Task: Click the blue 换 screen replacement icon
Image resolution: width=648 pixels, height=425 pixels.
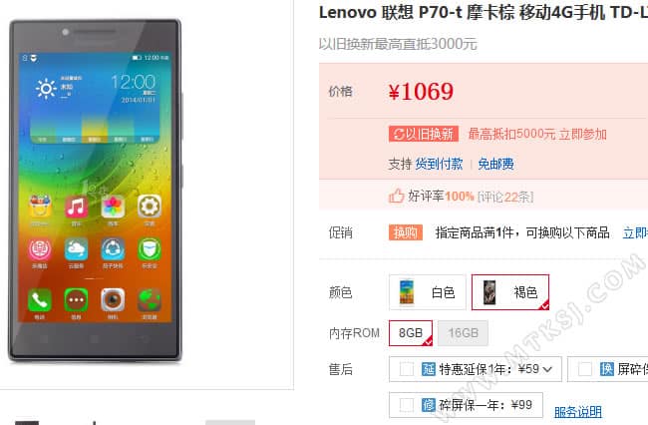Action: point(607,369)
